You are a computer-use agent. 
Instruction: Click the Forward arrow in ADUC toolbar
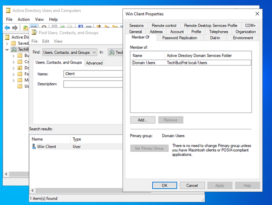point(14,28)
